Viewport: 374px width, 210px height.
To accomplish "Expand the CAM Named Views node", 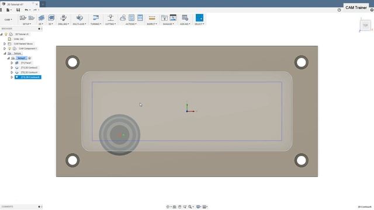I will tap(5, 44).
